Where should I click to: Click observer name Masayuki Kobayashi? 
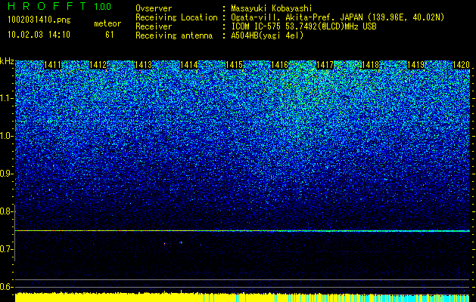272,8
